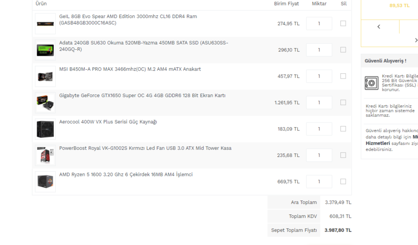Click the Gigabyte GTX1650 graphics card image
418x245 pixels.
click(x=45, y=103)
